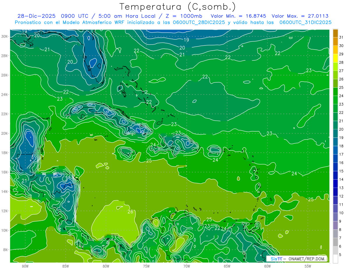Click the "ONAMET/REP.DOM." credit label
The image size is (349, 270).
[307, 259]
